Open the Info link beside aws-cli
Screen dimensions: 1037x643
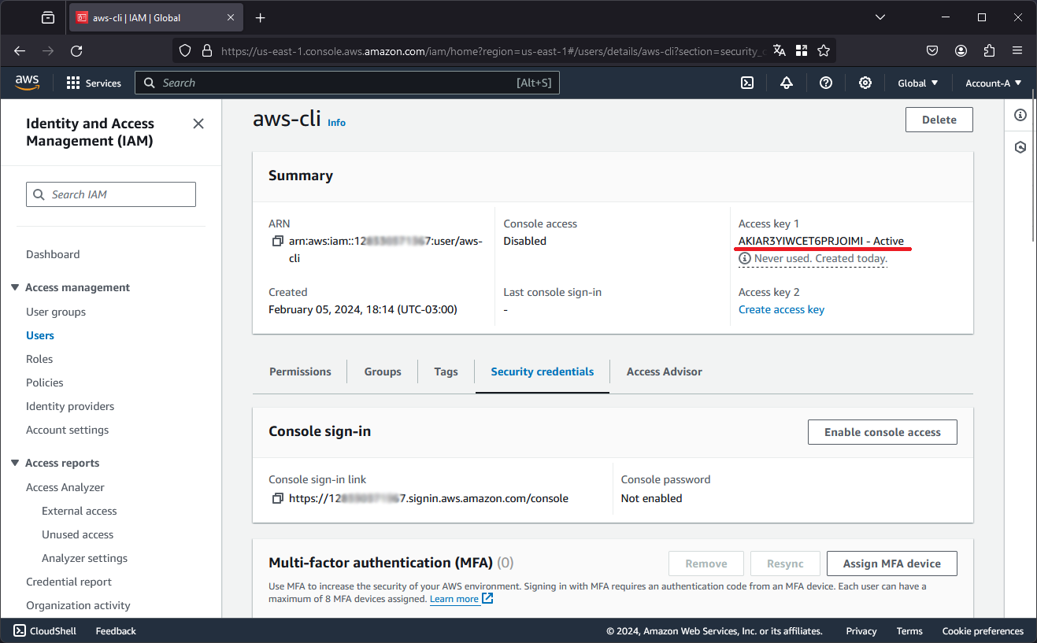click(x=336, y=123)
